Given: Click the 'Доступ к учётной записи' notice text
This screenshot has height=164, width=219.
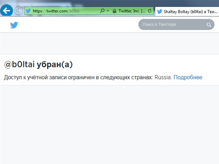Looking at the screenshot, I should (34, 78).
